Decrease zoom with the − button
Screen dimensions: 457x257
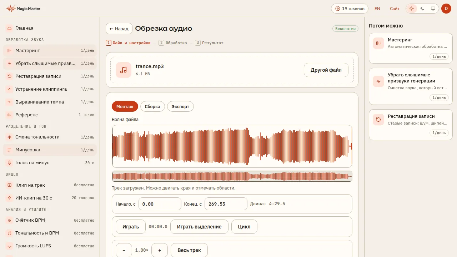click(124, 250)
